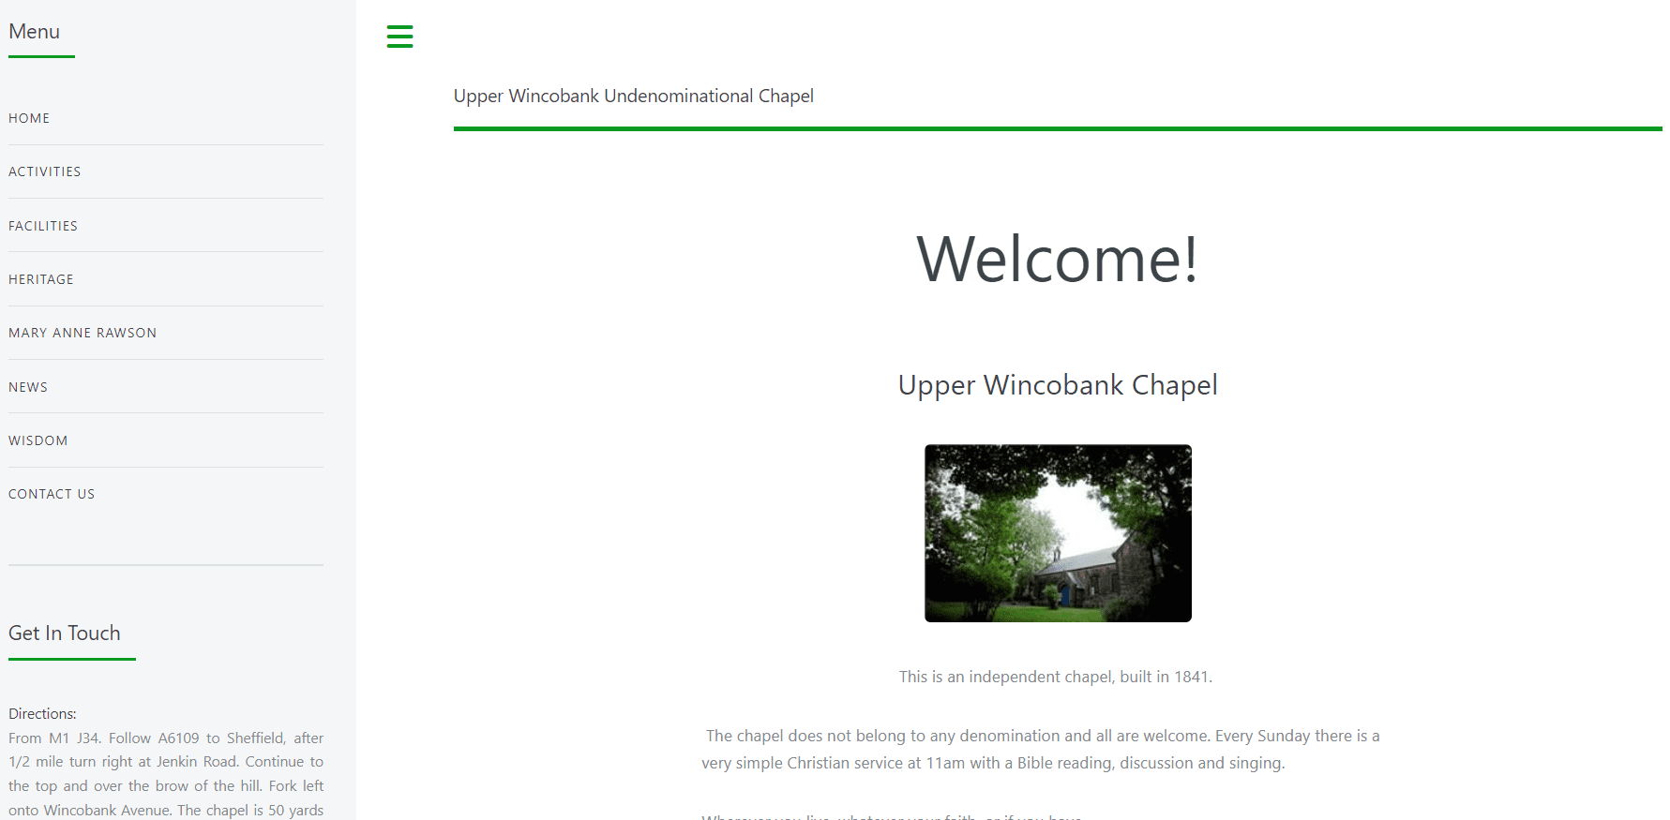This screenshot has height=820, width=1670.
Task: Click the Menu heading in the sidebar
Action: click(35, 32)
